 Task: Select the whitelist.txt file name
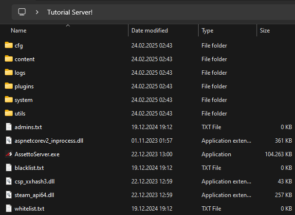(x=29, y=209)
